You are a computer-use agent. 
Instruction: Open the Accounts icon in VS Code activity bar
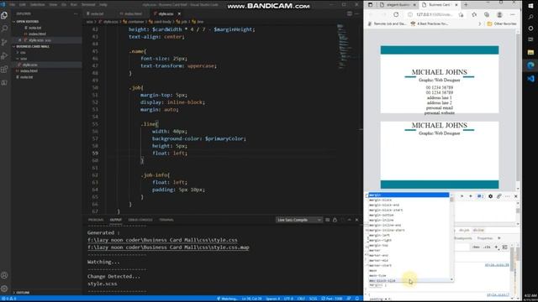(4, 275)
